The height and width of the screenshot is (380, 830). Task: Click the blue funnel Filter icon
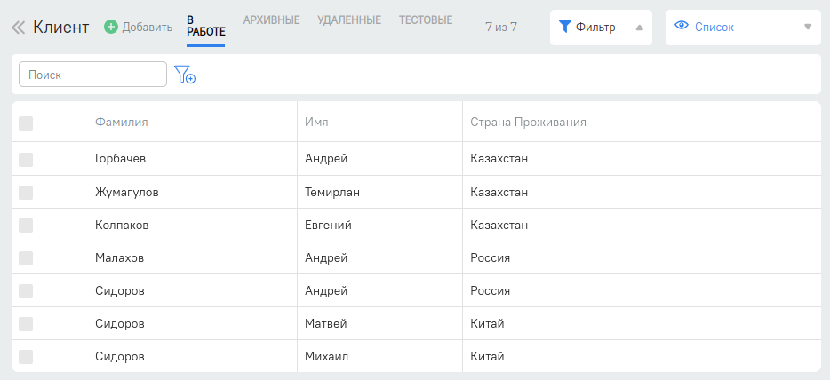(565, 27)
